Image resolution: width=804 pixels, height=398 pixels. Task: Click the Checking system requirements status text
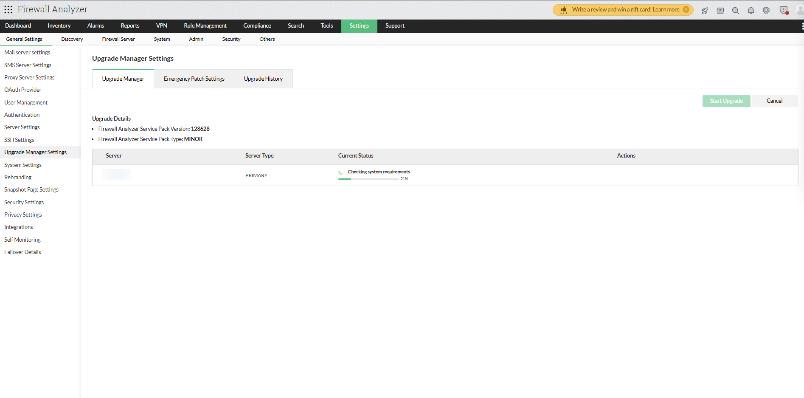click(379, 172)
